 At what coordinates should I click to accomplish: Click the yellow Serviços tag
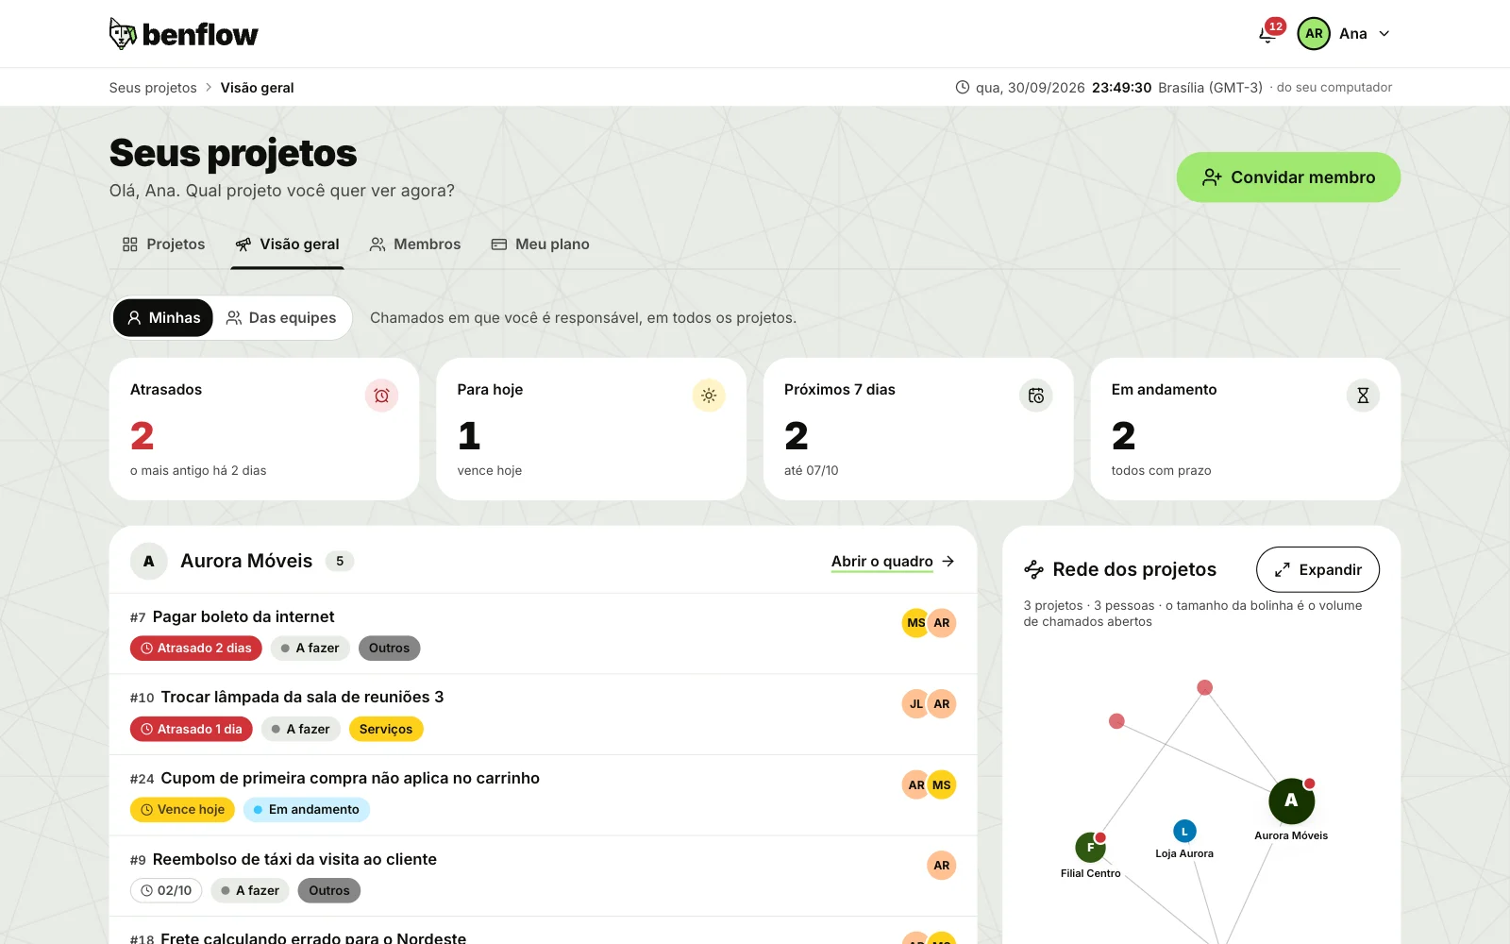pyautogui.click(x=386, y=730)
